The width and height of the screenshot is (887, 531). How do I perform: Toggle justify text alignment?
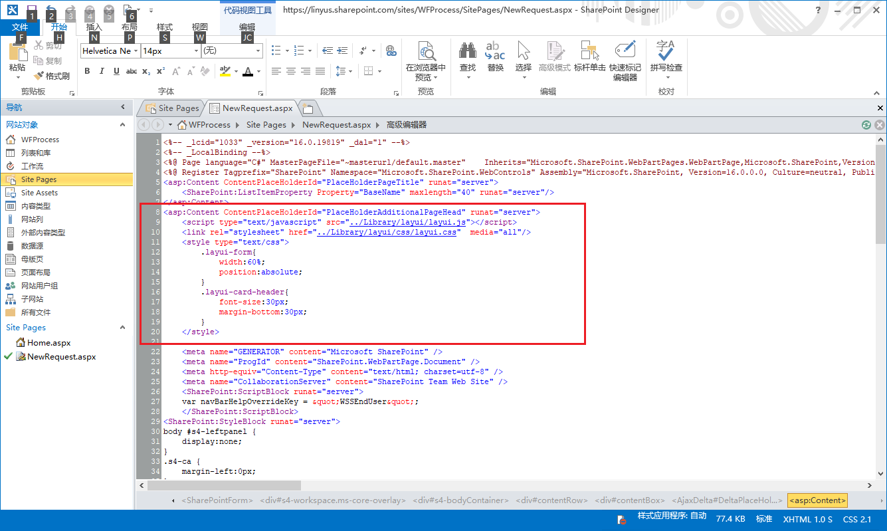[x=320, y=71]
